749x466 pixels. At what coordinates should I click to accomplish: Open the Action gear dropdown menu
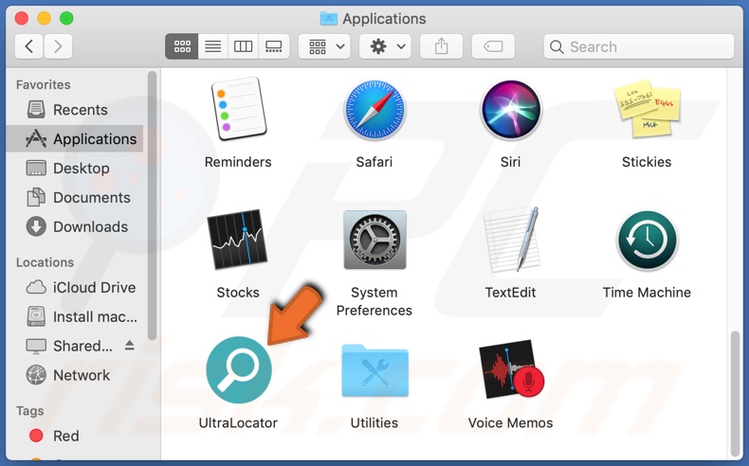click(385, 46)
